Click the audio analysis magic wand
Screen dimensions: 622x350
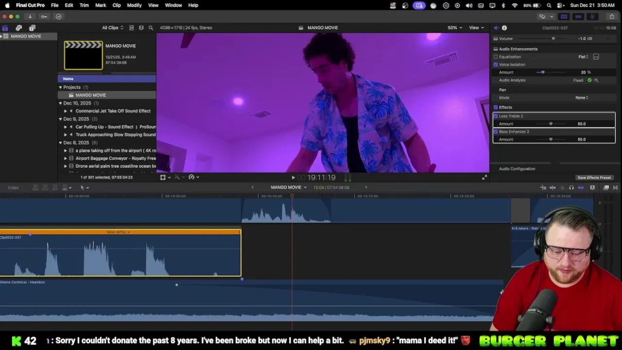click(596, 80)
